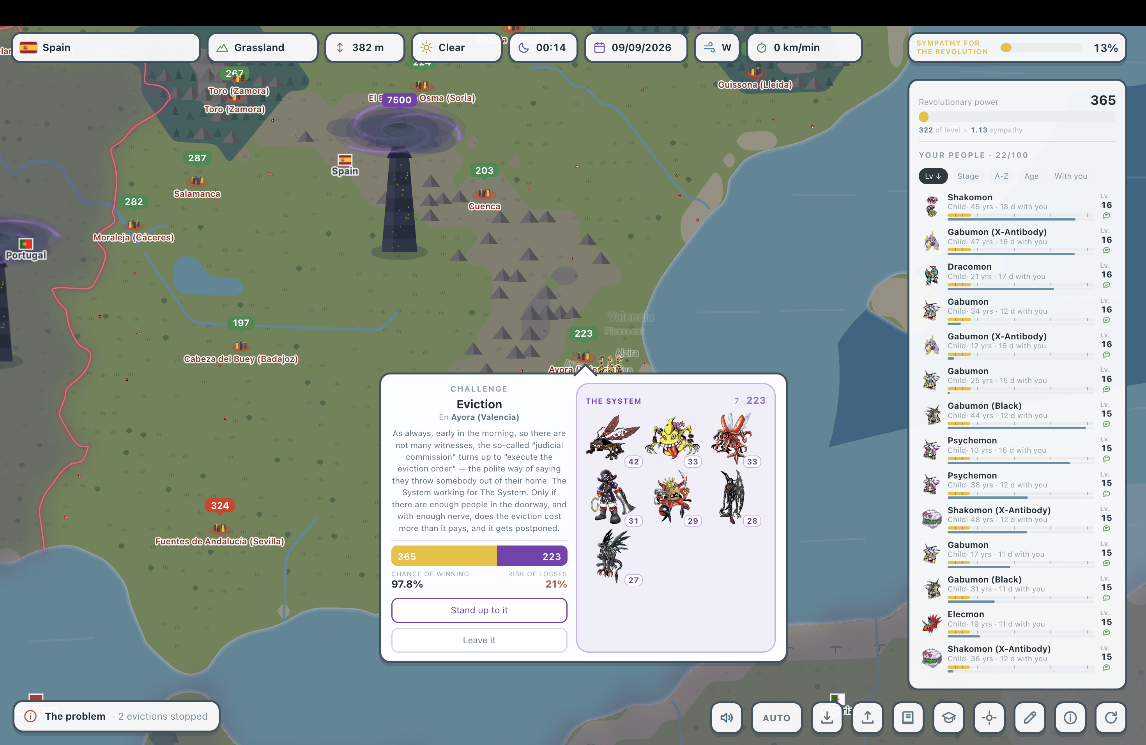Select Psychemon aged 10 yrs row
Image resolution: width=1146 pixels, height=745 pixels.
[x=1017, y=450]
